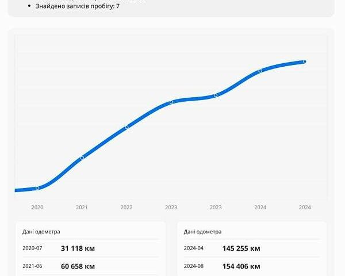
Task: Click the 60 658 км mileage value
Action: coord(78,266)
